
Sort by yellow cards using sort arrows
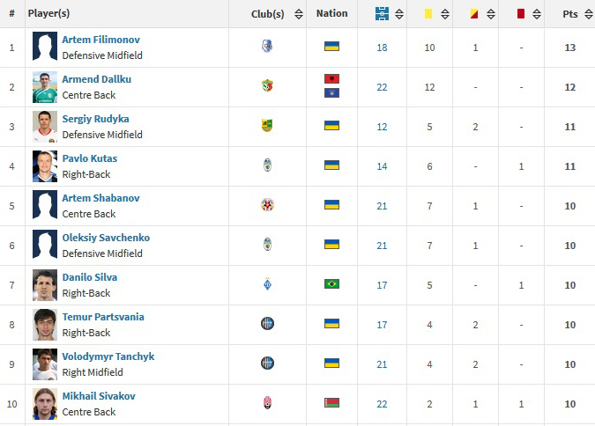[444, 14]
